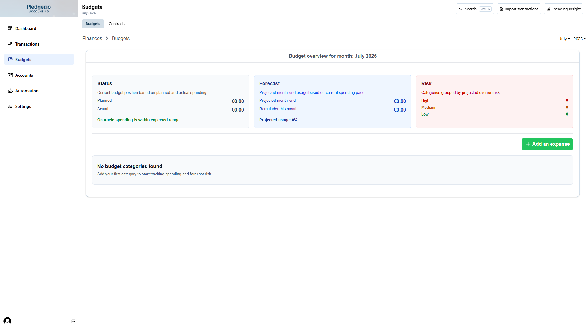
Task: Click the chart icon on Spending Insight
Action: 548,9
